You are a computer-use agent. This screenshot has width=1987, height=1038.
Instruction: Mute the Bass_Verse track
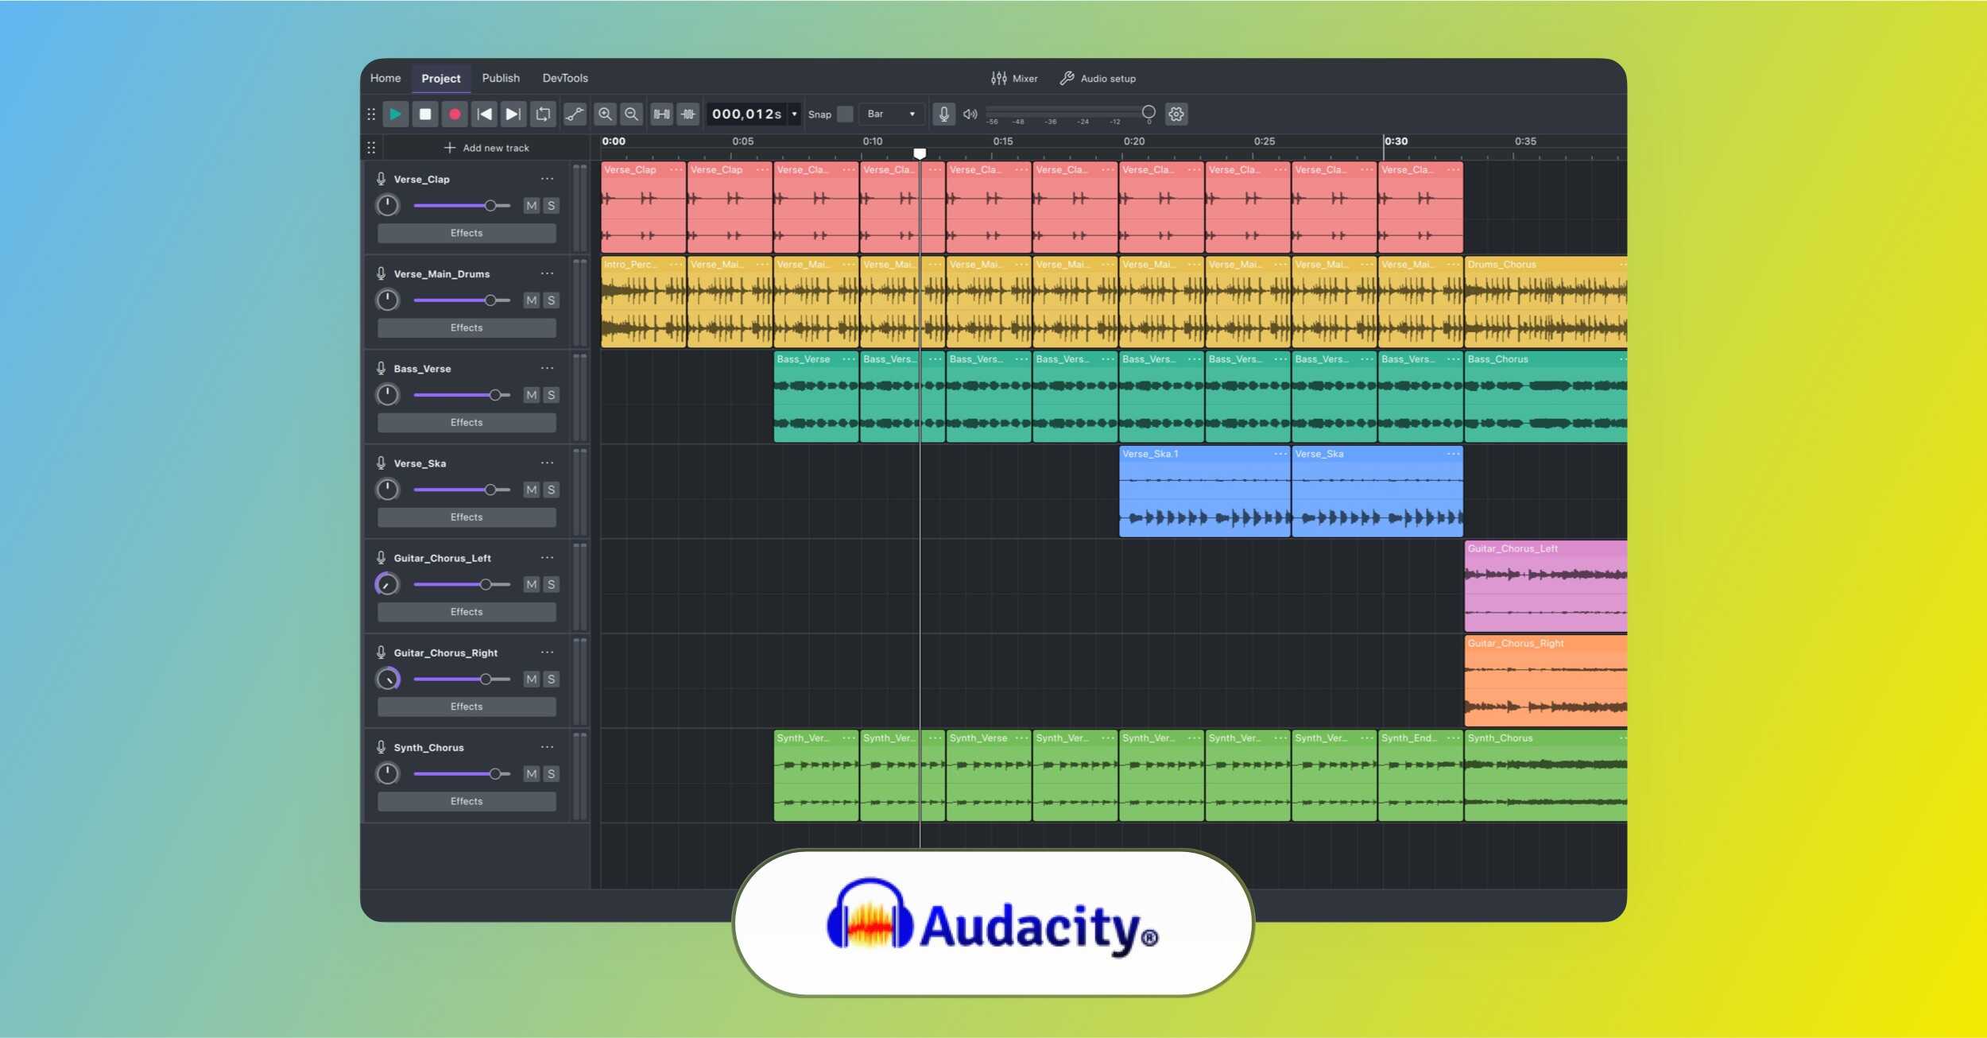click(532, 395)
